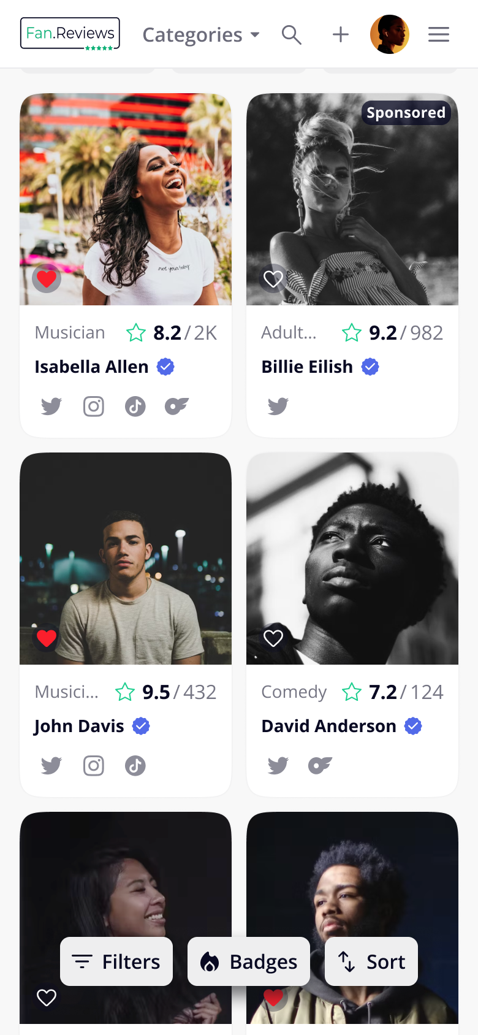Click the plus icon to add content

340,34
